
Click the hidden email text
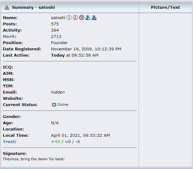[x=58, y=92]
